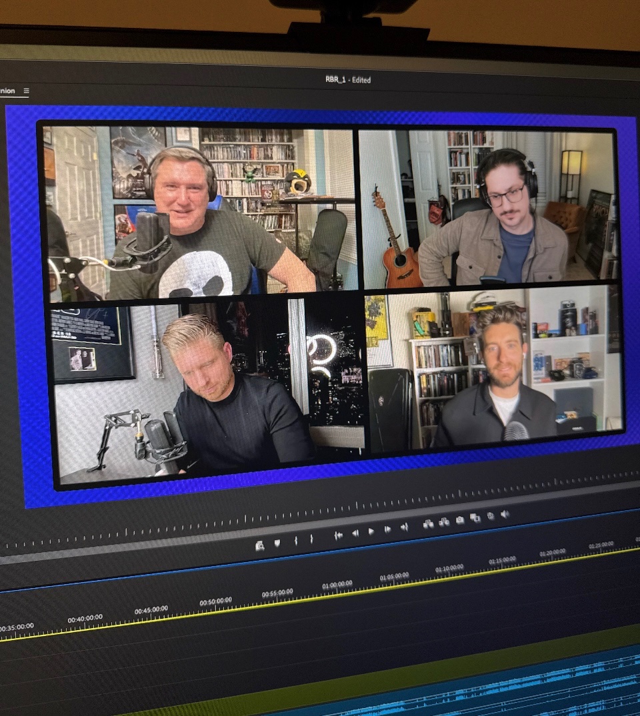Click the 01:10:00:00 timeline marker
The width and height of the screenshot is (640, 716).
pos(449,569)
